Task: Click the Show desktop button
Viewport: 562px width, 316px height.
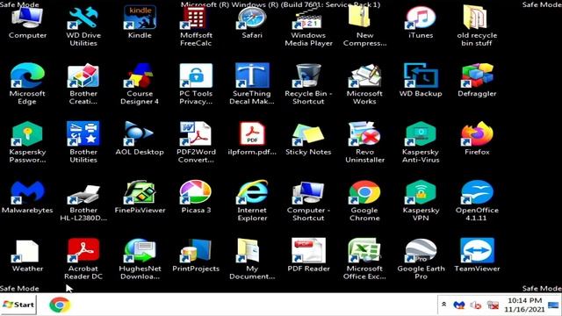Action: pyautogui.click(x=553, y=305)
